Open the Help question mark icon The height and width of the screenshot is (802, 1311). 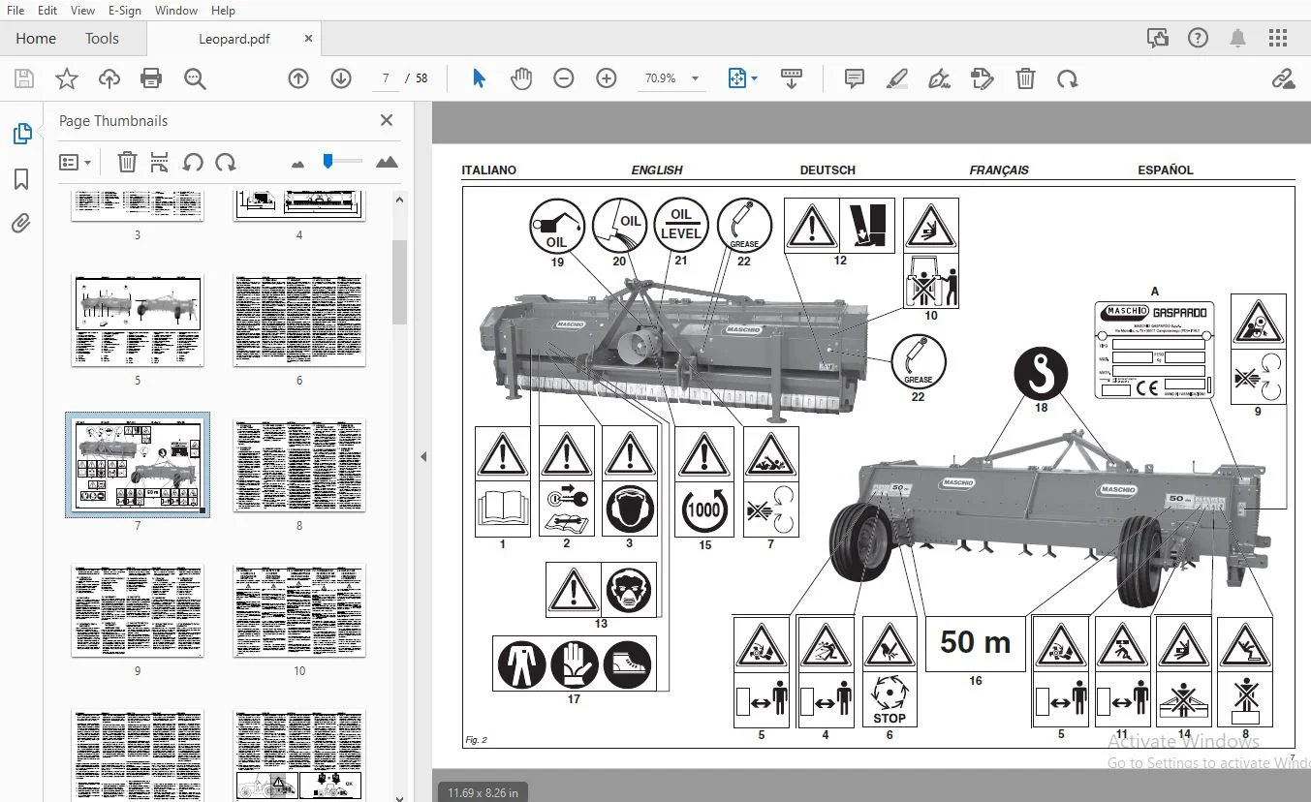click(1198, 39)
